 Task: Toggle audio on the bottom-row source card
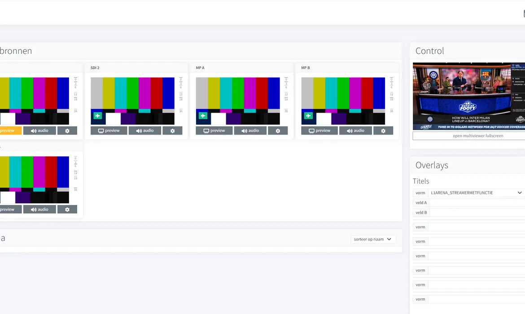pyautogui.click(x=39, y=209)
